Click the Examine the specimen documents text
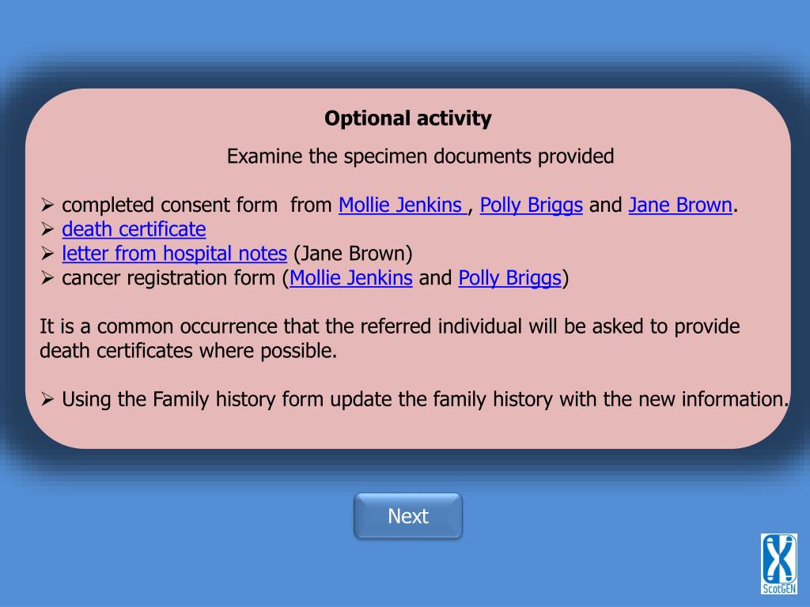This screenshot has width=810, height=607. [x=421, y=156]
